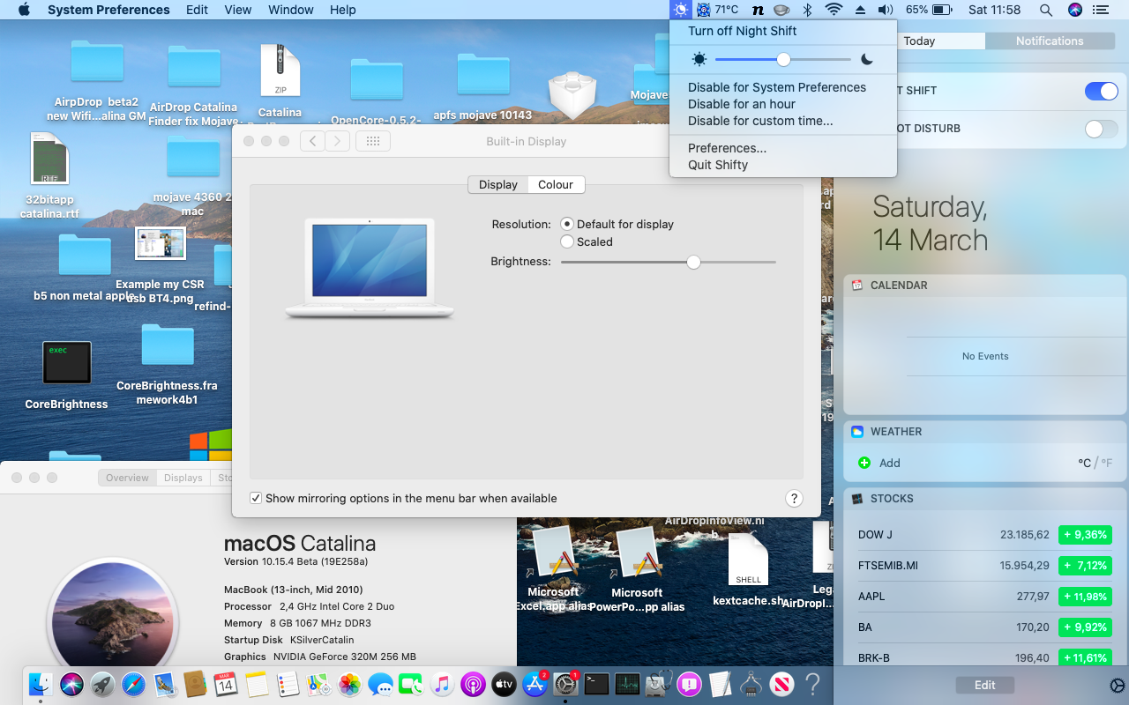Toggle Show mirroring options checkbox
This screenshot has height=705, width=1129.
[x=256, y=498]
